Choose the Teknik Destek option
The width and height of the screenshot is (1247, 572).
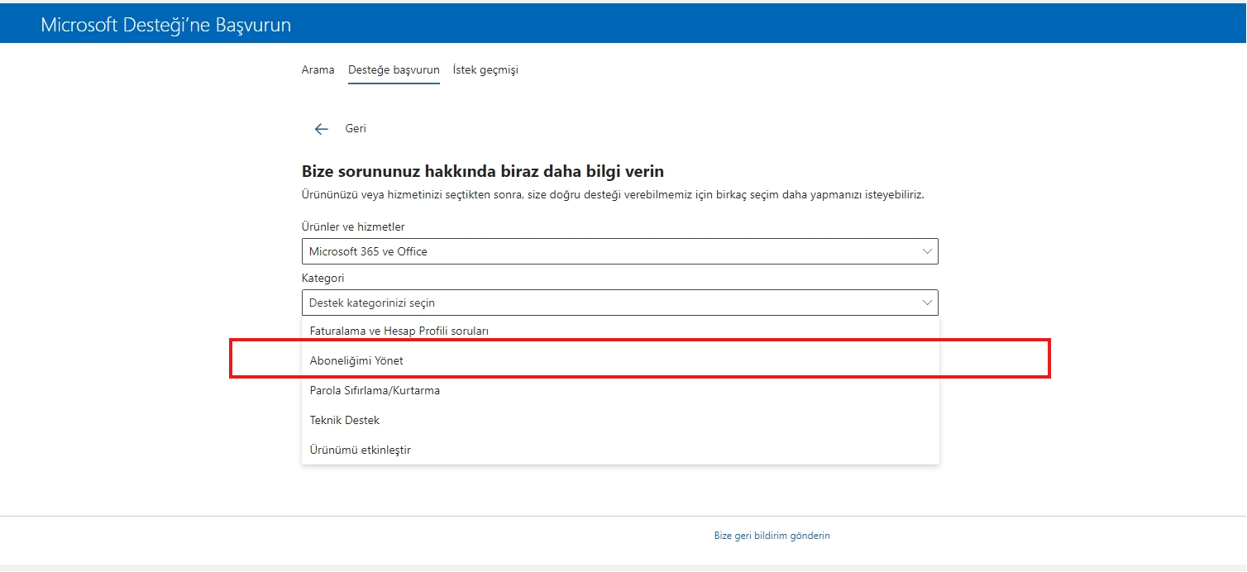coord(620,420)
